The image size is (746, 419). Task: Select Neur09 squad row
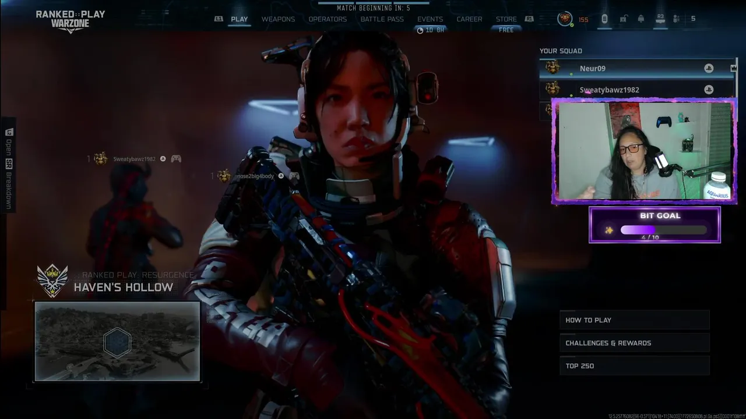click(x=637, y=68)
